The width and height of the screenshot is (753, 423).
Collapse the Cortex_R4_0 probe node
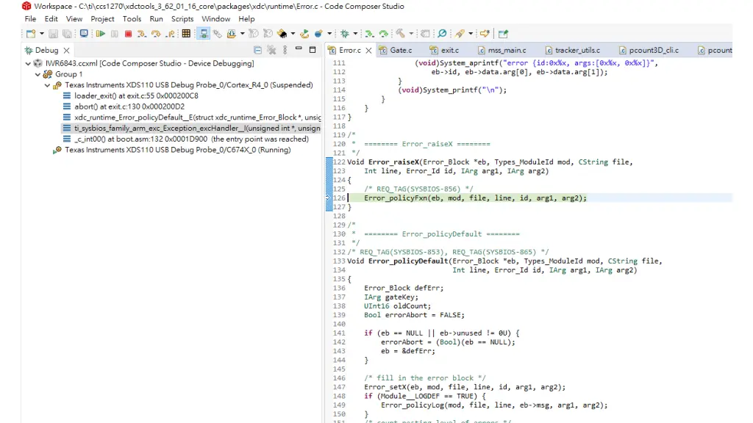click(48, 85)
